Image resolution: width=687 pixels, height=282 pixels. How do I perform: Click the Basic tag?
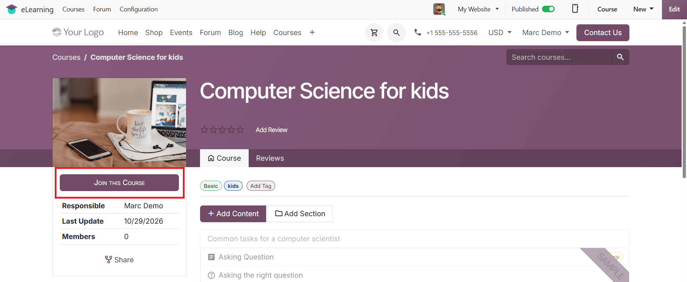[x=211, y=186]
